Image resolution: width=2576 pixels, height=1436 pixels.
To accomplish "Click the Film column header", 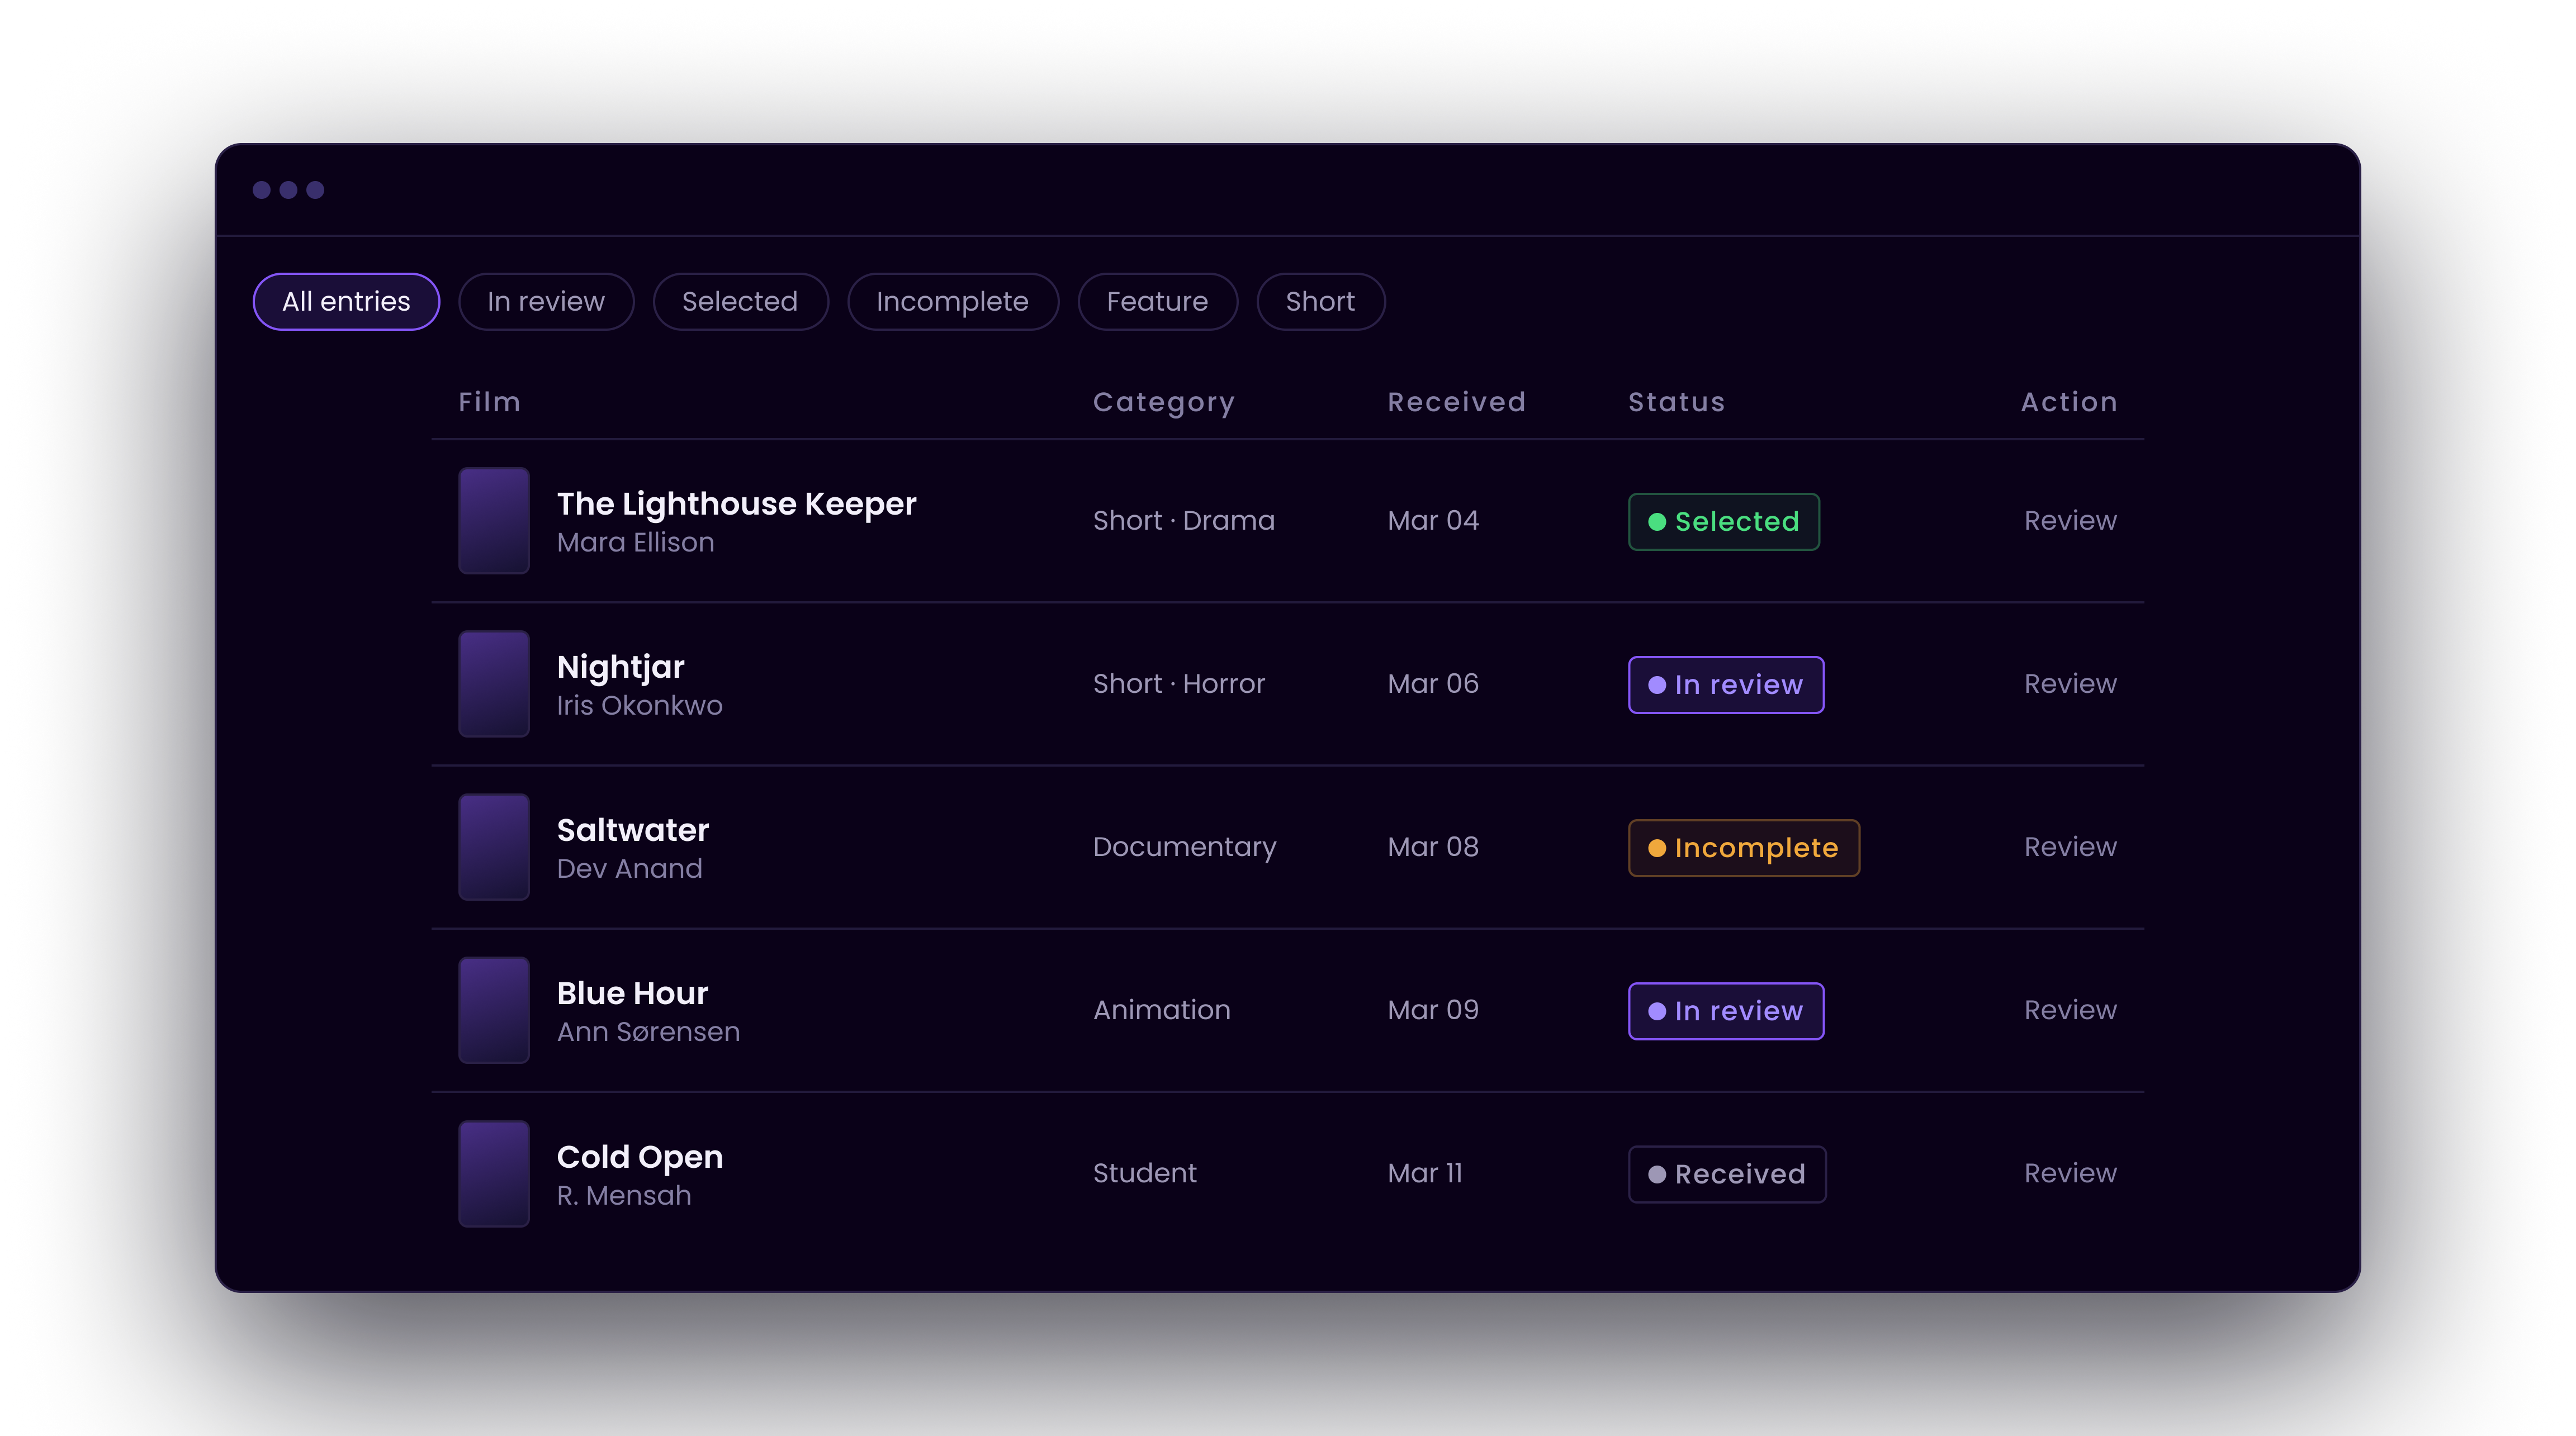I will click(489, 402).
